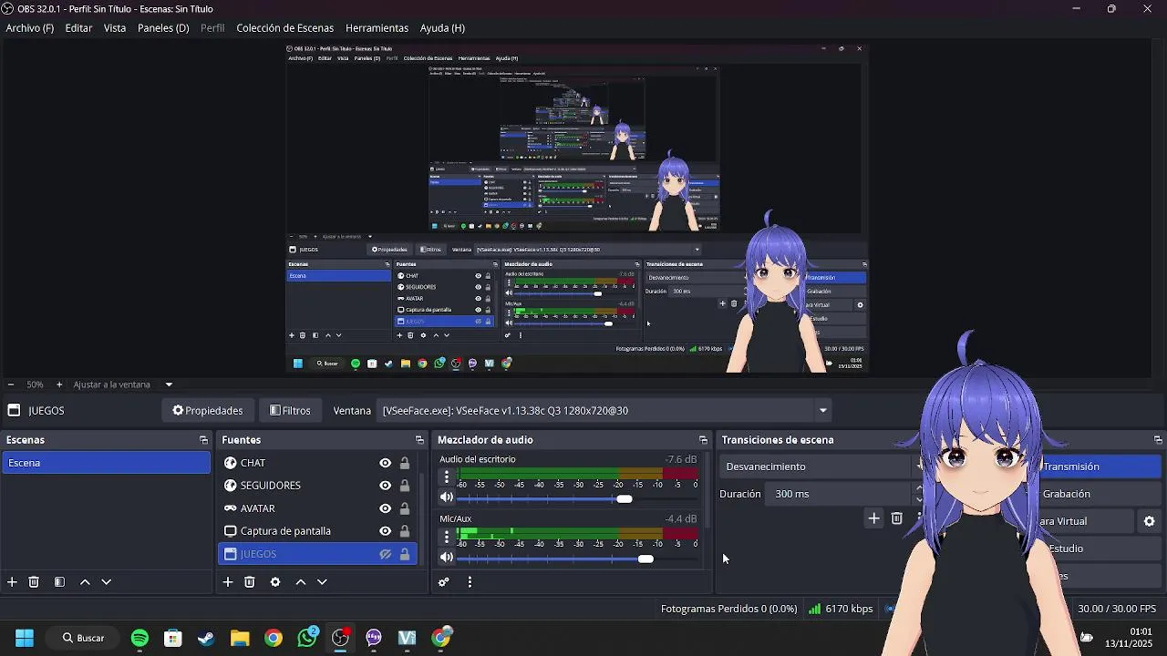The width and height of the screenshot is (1167, 656).
Task: Add a transition with plus icon
Action: coord(873,518)
